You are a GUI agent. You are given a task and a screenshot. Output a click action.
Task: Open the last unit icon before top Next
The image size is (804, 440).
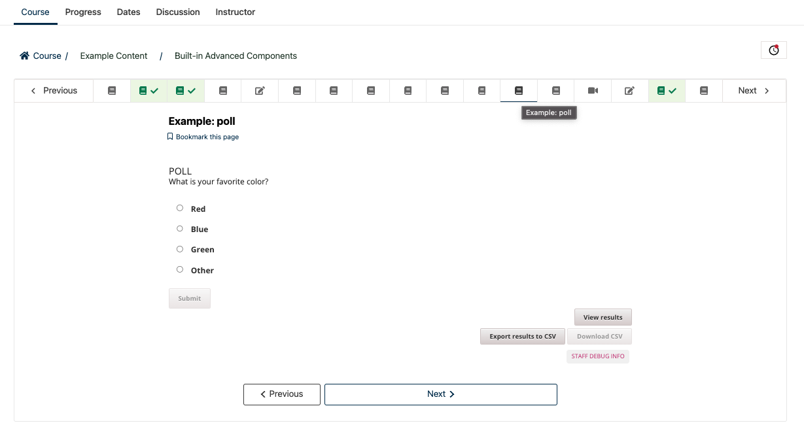point(704,91)
